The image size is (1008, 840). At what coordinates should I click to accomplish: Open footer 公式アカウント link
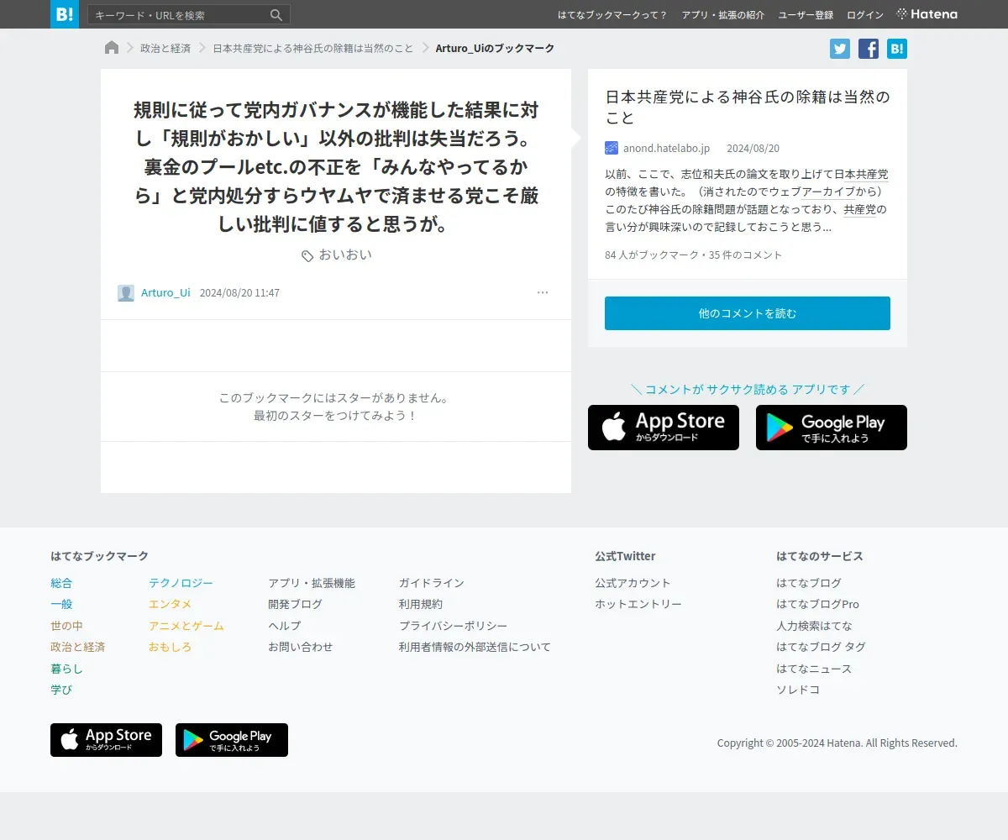click(633, 583)
